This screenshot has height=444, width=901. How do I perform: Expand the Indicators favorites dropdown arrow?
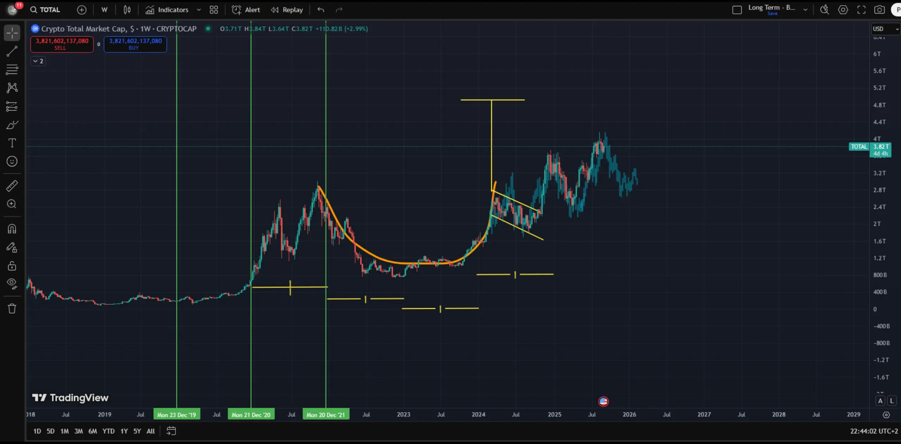pyautogui.click(x=199, y=10)
